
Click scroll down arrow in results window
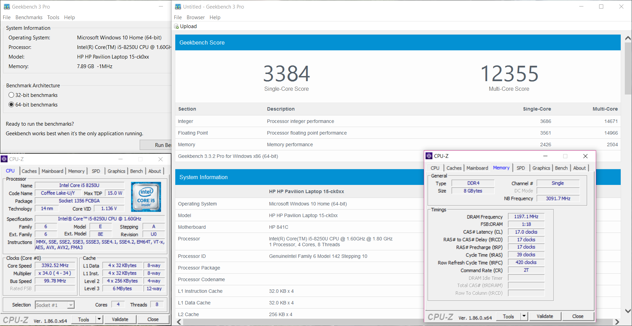coord(628,311)
